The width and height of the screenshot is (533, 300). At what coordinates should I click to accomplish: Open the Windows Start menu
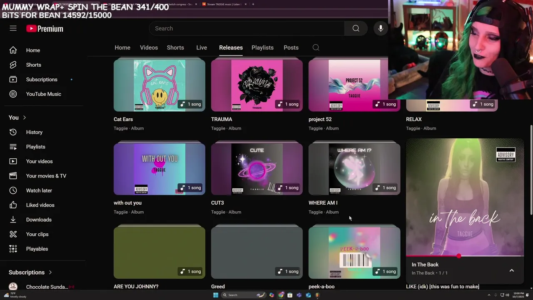(215, 295)
